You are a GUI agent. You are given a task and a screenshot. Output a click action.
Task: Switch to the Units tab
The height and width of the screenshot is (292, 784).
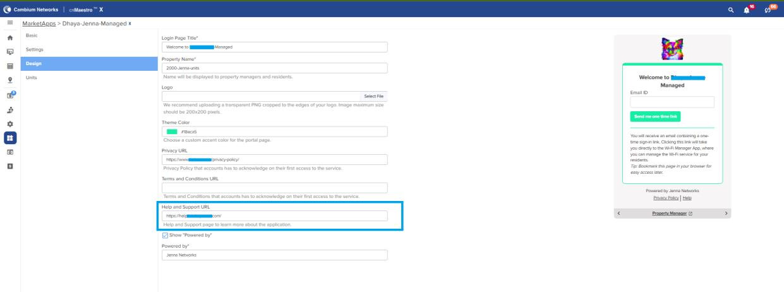31,77
